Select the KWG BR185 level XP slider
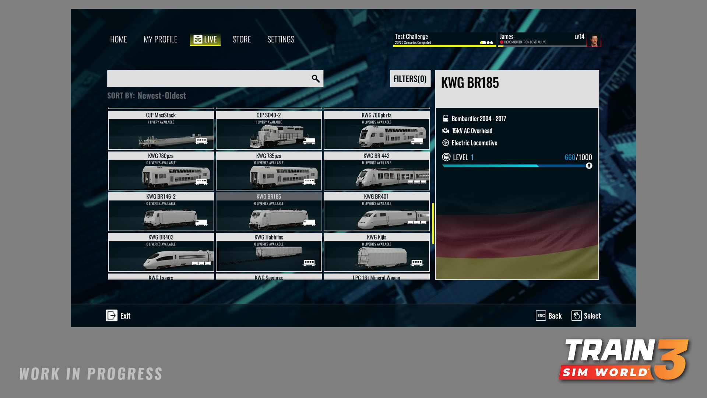The width and height of the screenshot is (707, 398). (x=517, y=166)
